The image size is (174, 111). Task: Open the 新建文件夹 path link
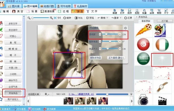point(81,94)
